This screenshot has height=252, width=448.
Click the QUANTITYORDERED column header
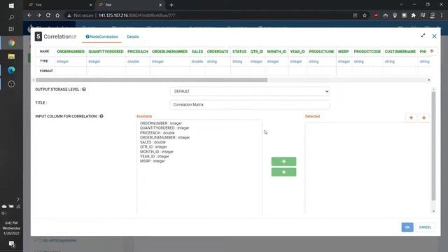(106, 52)
